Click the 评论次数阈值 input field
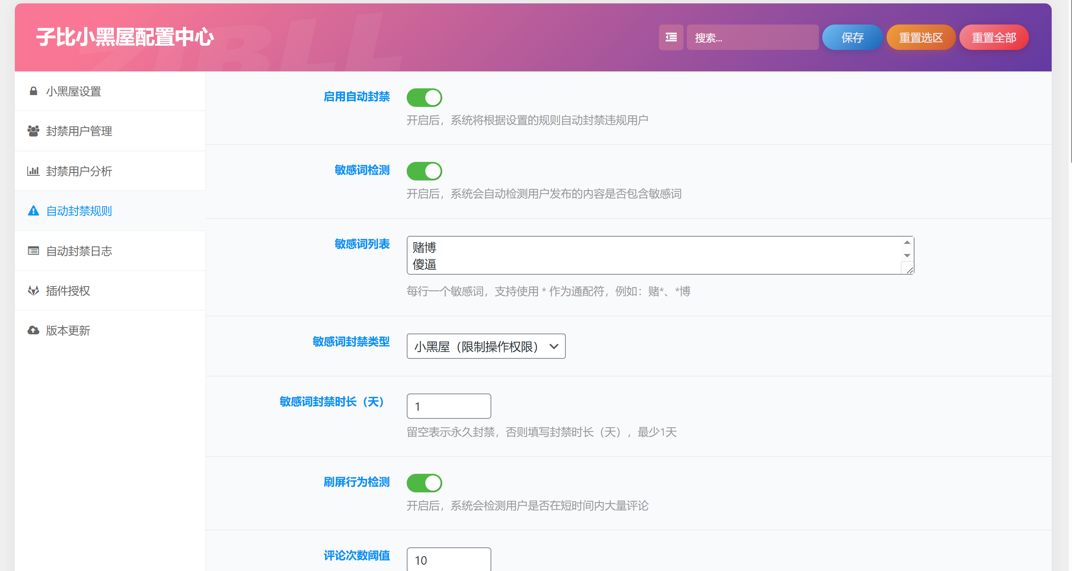 click(449, 560)
